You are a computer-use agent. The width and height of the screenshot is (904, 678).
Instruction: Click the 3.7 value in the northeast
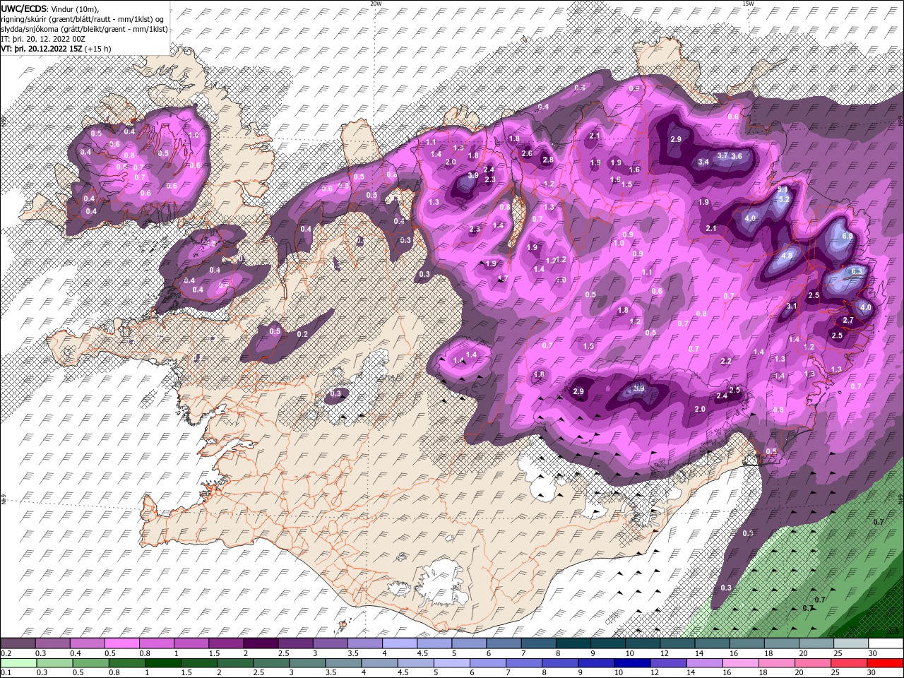722,155
